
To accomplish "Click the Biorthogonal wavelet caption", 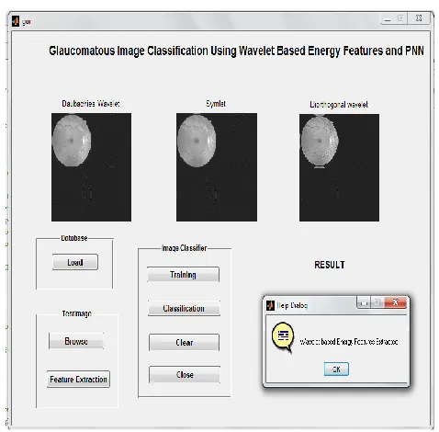I will [x=339, y=105].
